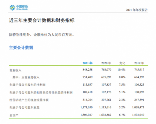Select the '其中:主营业务收入' row label
Image resolution: width=156 pixels, height=124 pixels.
click(x=26, y=77)
